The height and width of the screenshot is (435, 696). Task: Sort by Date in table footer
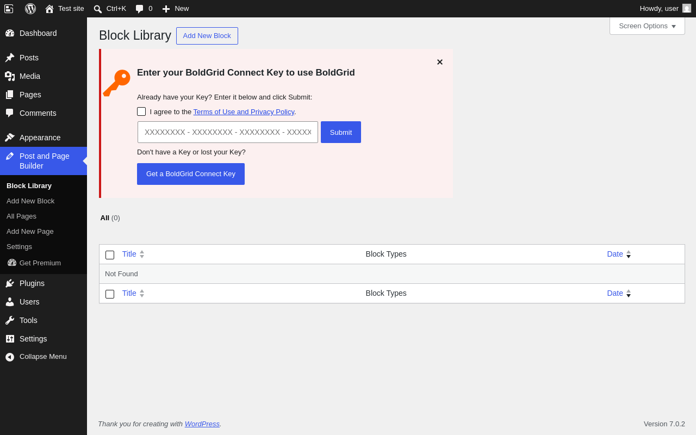[615, 293]
